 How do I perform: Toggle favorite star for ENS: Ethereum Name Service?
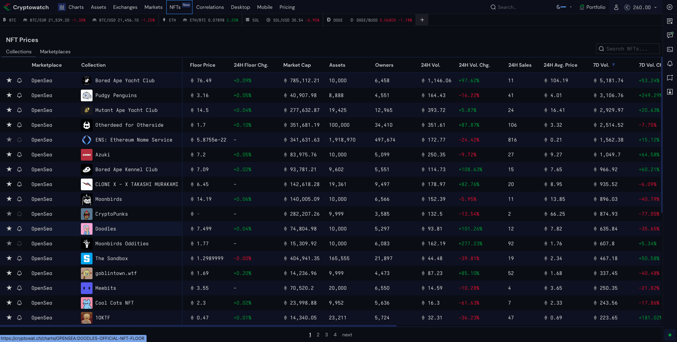pos(9,140)
